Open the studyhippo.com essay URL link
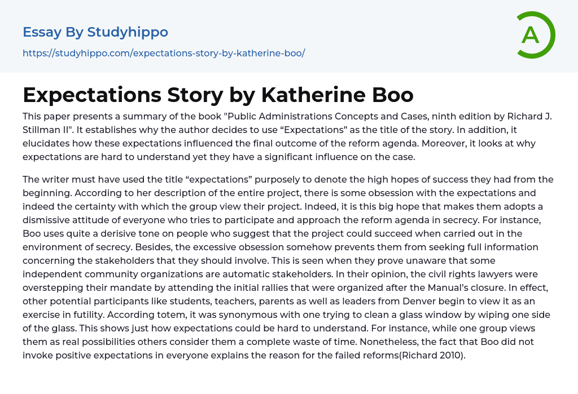578x394 pixels. 164,53
